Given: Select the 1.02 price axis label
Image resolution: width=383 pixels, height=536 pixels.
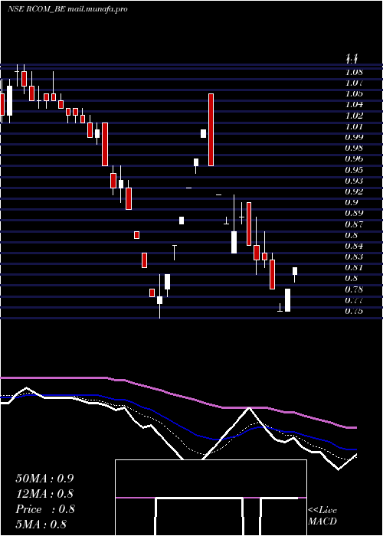Looking at the screenshot, I should 354,116.
